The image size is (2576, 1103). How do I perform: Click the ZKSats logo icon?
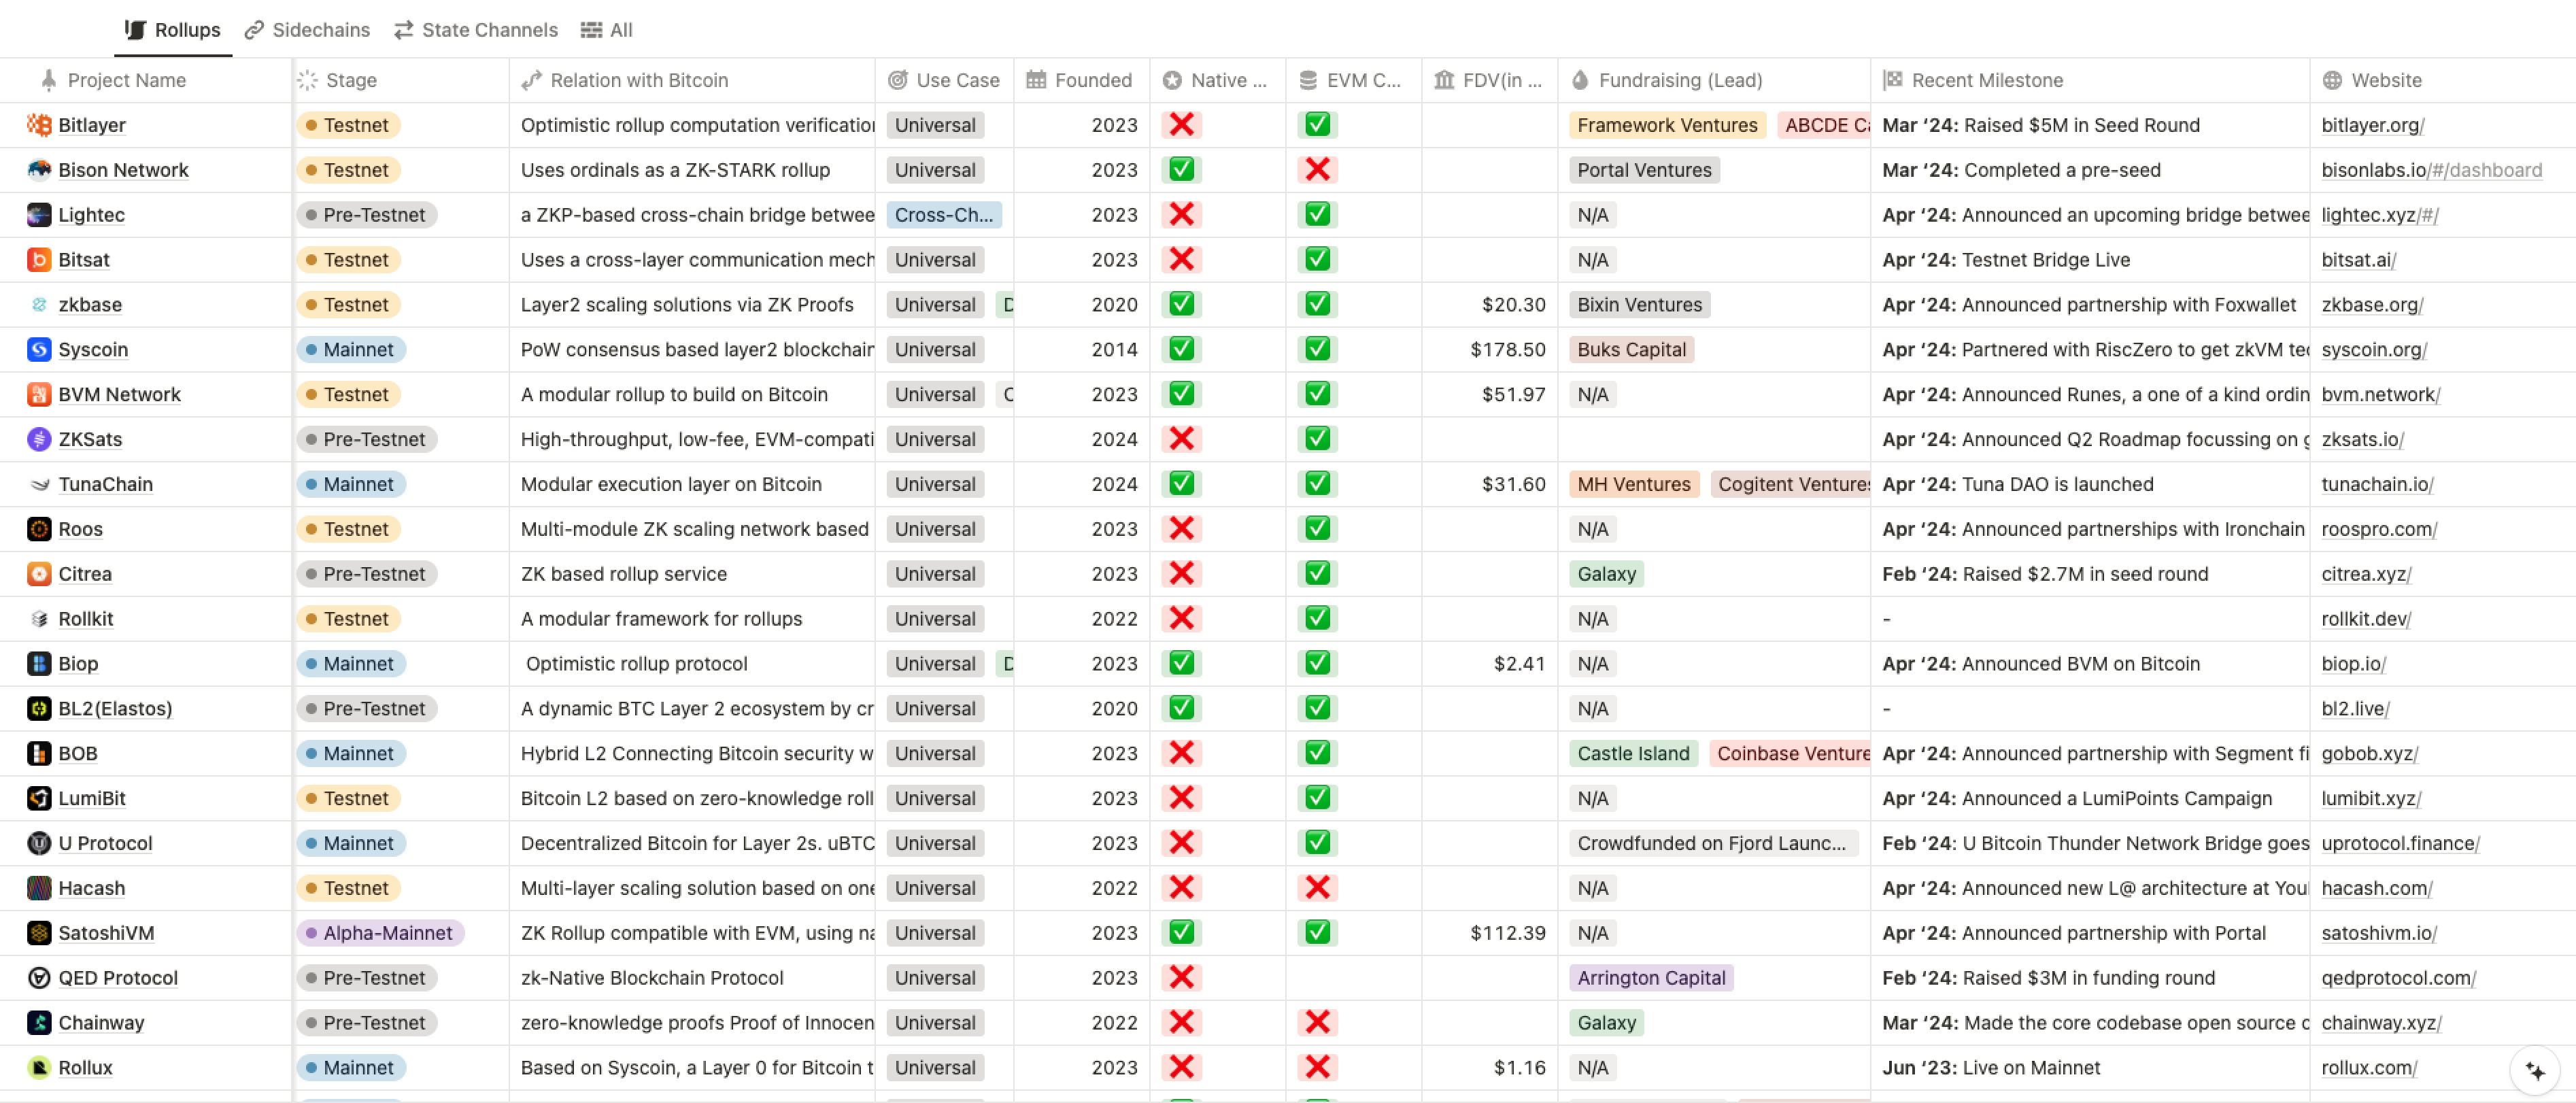39,439
